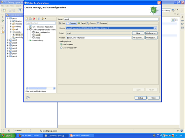This screenshot has height=138, width=185.
Task: Expand the Debug folder under proc1
Action: click(x=11, y=26)
